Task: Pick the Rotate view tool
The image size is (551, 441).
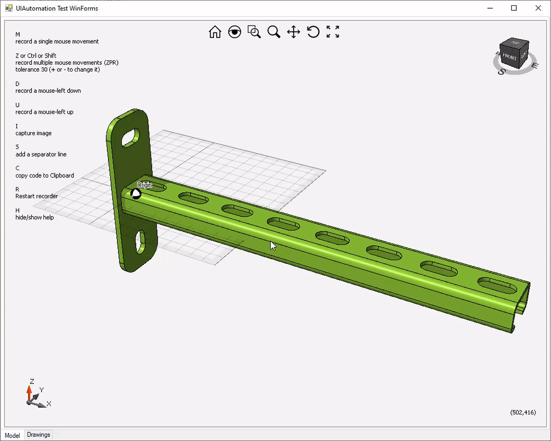Action: point(313,32)
